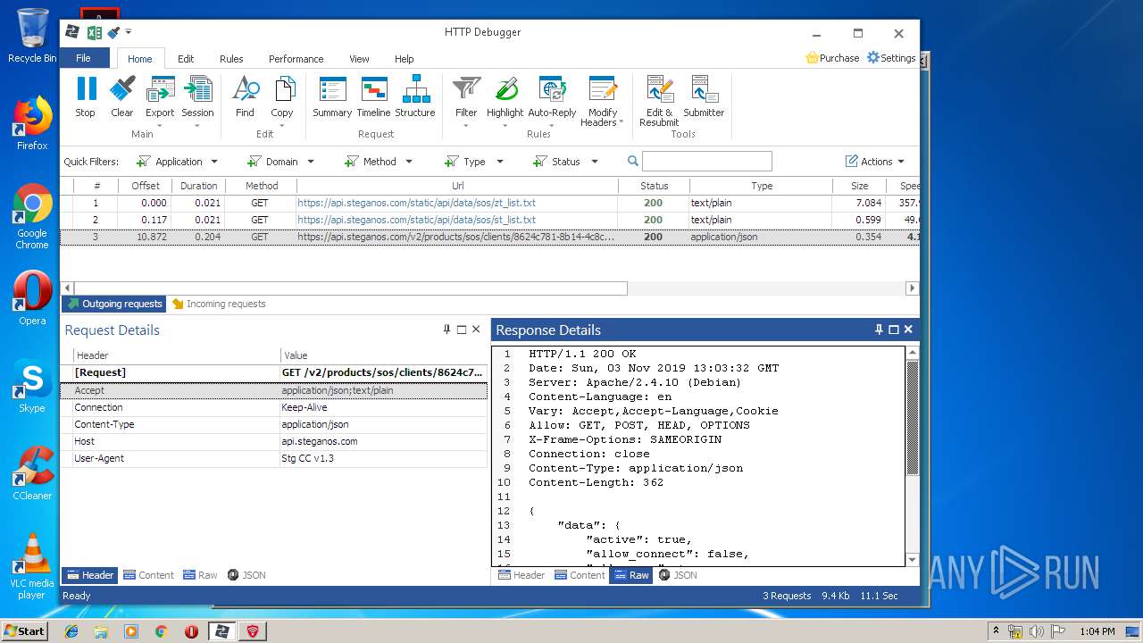This screenshot has width=1143, height=643.
Task: Select request row 3 with application/json
Action: click(x=489, y=238)
